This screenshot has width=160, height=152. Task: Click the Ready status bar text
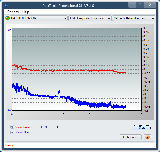pos(9,145)
